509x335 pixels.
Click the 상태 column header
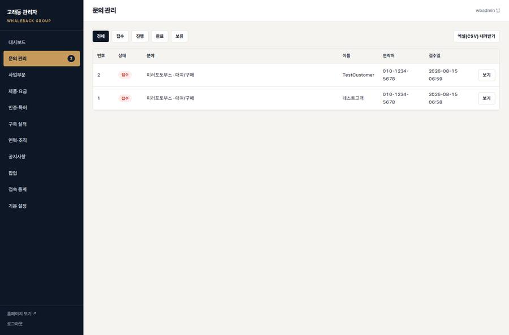[122, 56]
